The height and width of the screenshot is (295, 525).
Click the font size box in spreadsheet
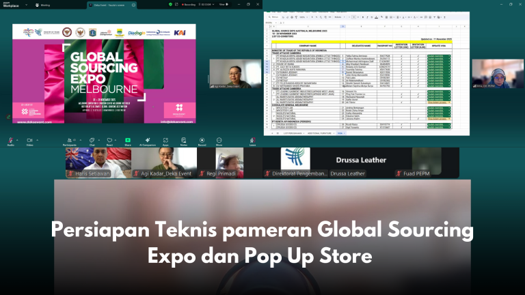click(353, 17)
